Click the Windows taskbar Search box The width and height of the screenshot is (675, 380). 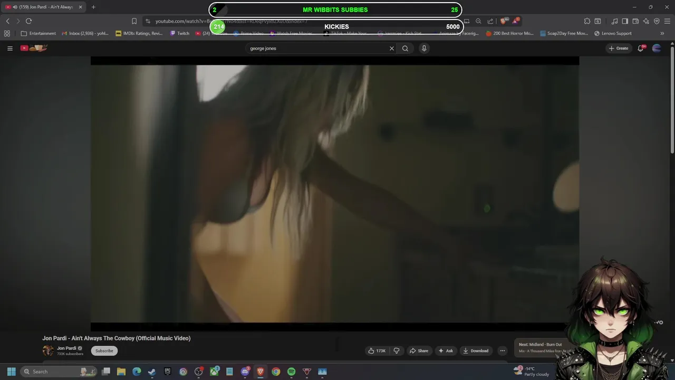point(58,372)
